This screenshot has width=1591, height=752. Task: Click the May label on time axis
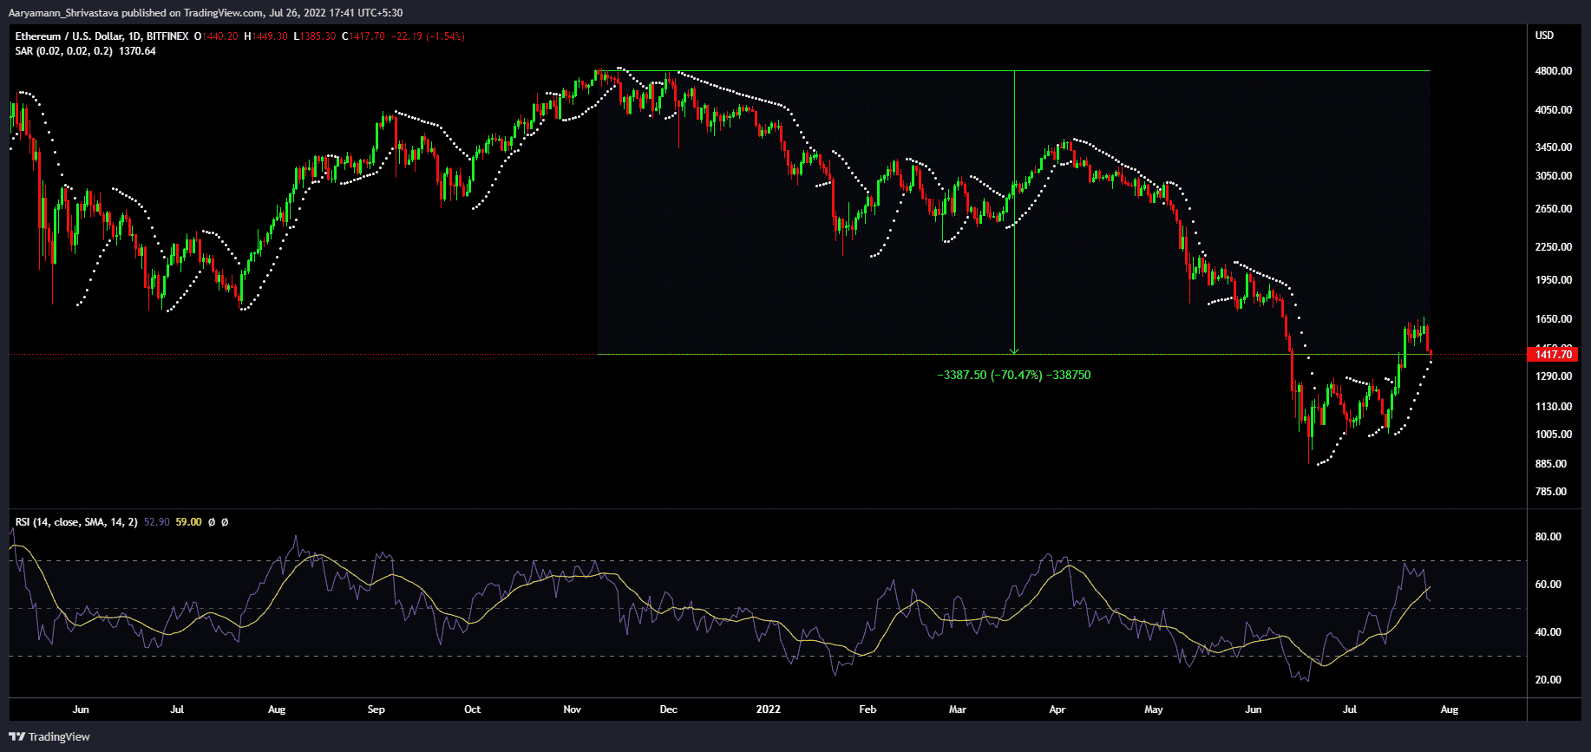[x=1153, y=709]
